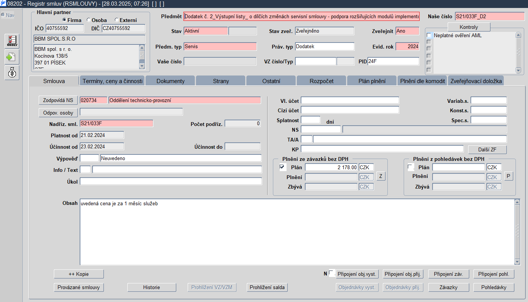Click the ++ Kopie button
Viewport: 528px width, 302px height.
pyautogui.click(x=79, y=274)
